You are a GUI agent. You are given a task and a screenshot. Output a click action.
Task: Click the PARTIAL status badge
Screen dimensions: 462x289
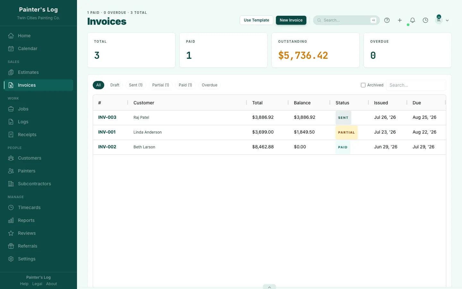coord(346,133)
